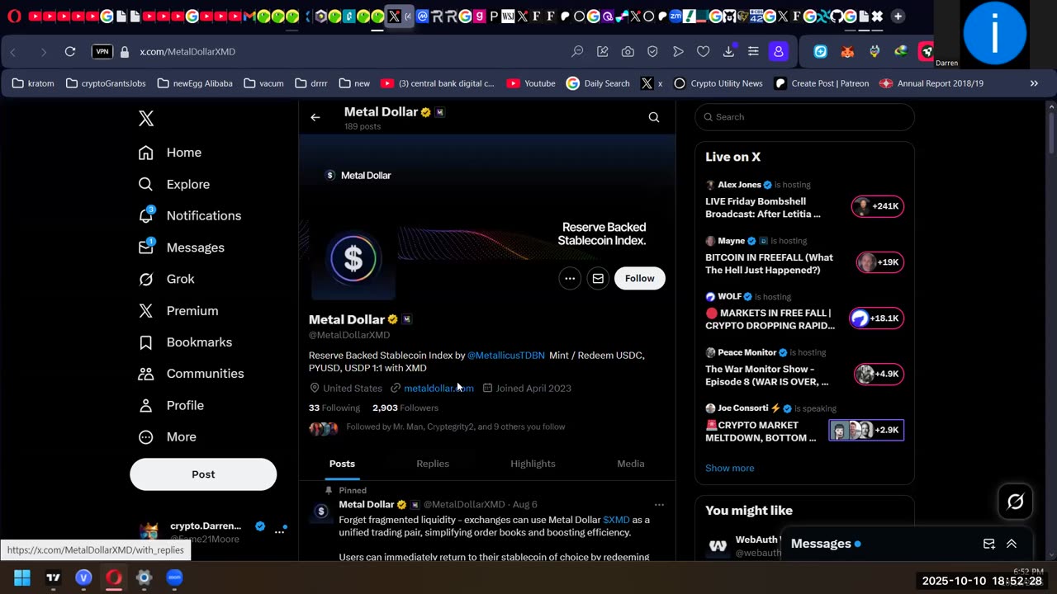Open the Daily Search bookmark
This screenshot has height=594, width=1057.
click(x=598, y=83)
